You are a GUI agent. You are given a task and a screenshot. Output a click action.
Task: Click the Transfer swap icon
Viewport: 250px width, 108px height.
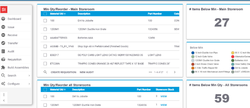click(3, 43)
